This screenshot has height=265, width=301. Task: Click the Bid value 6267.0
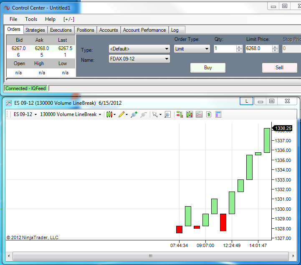pyautogui.click(x=18, y=48)
